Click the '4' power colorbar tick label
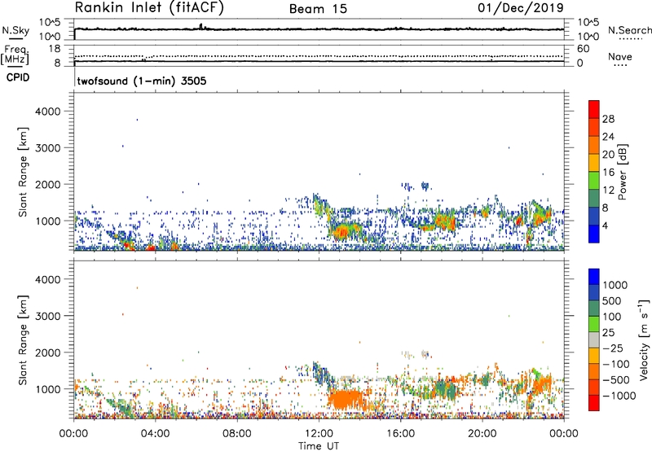Image resolution: width=652 pixels, height=451 pixels. 605,225
